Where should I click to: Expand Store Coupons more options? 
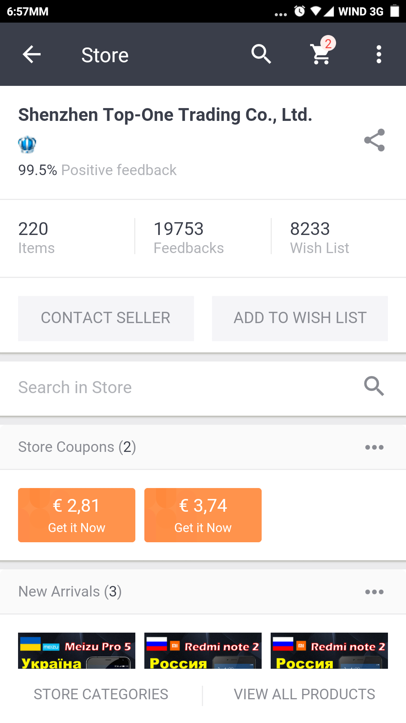pos(374,447)
